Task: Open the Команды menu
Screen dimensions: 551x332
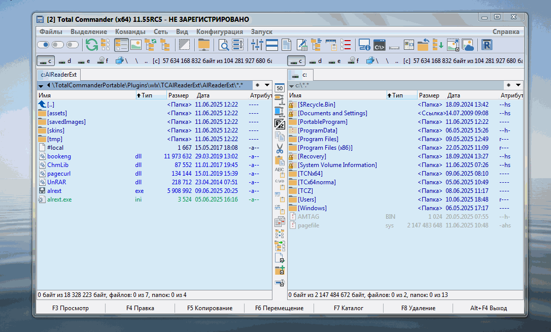Action: (130, 31)
